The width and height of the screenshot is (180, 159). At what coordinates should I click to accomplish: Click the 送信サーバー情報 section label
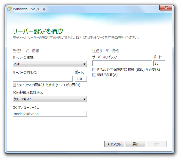click(106, 51)
